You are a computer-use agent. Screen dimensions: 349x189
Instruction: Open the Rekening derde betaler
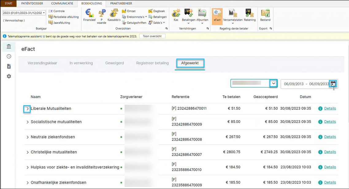(250, 15)
